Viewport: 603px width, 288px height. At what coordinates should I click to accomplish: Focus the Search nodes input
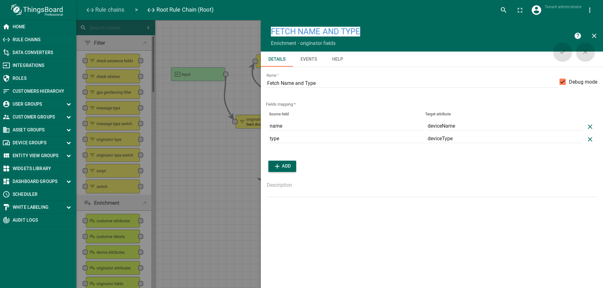coord(116,28)
